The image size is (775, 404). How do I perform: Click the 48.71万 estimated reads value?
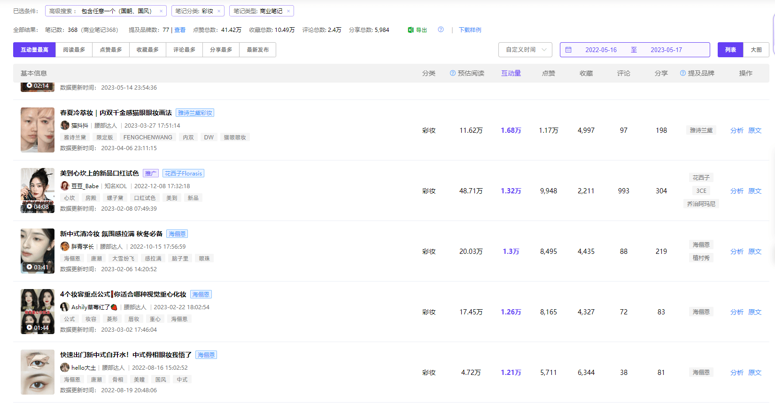click(471, 191)
